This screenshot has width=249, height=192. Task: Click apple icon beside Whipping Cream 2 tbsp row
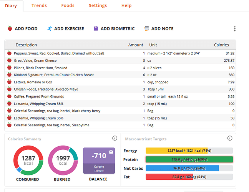(x=9, y=103)
